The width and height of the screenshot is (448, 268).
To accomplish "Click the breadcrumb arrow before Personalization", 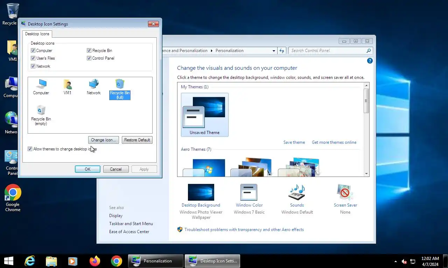I will [x=212, y=51].
